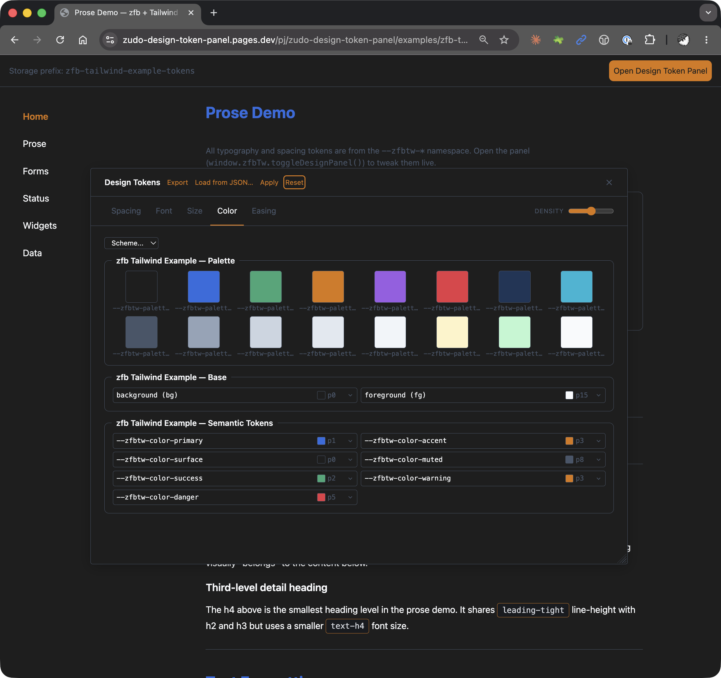
Task: Switch to the Easing tab
Action: [x=264, y=211]
